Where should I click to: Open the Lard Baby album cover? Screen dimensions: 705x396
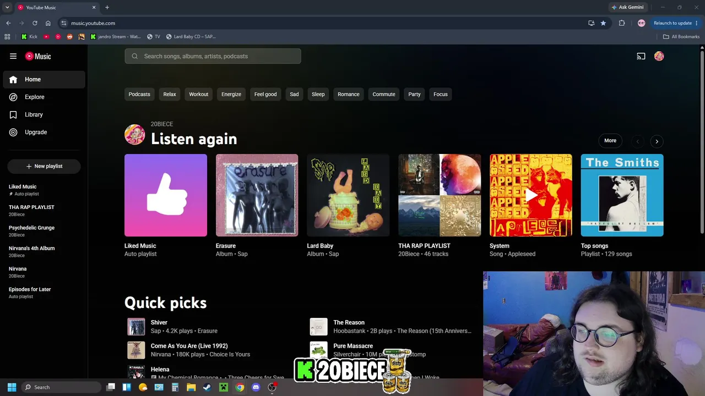(348, 195)
